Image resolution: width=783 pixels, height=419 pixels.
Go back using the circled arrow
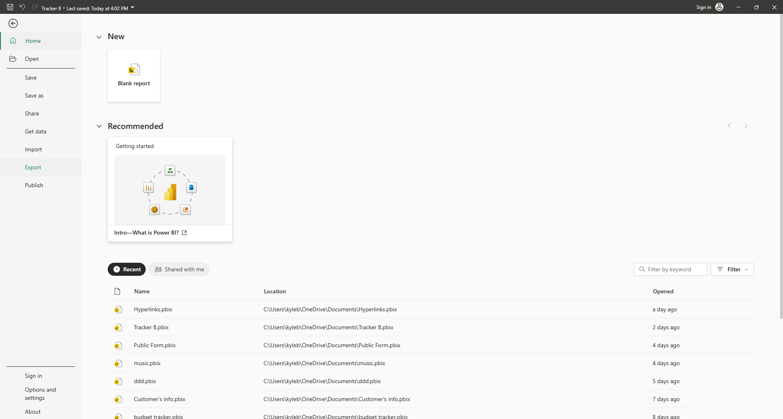pos(13,24)
